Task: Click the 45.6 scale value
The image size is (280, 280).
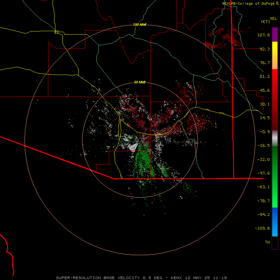Action: click(265, 90)
